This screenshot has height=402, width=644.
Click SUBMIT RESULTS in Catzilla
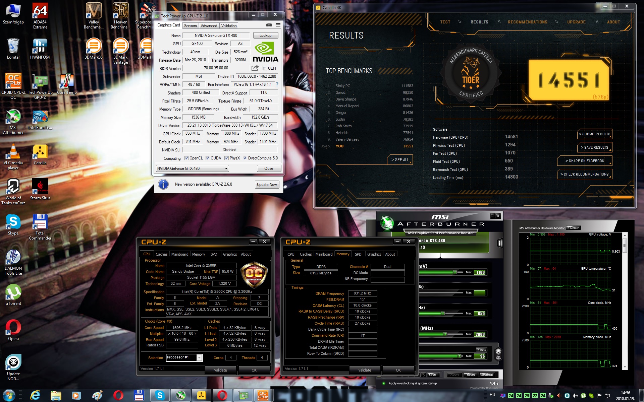pos(595,134)
